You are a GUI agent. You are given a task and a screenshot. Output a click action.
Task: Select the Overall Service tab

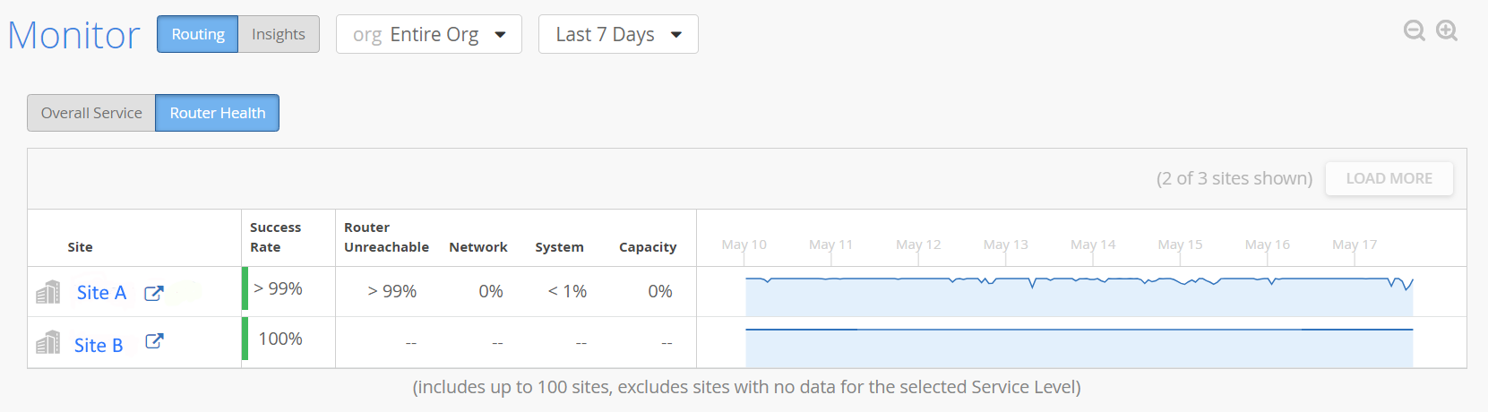click(91, 113)
